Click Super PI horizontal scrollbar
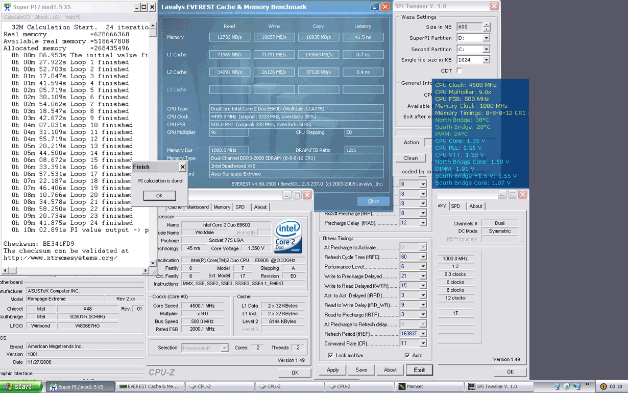The image size is (628, 393). [76, 270]
